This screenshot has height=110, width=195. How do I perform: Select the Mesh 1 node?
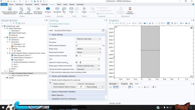pos(14,69)
